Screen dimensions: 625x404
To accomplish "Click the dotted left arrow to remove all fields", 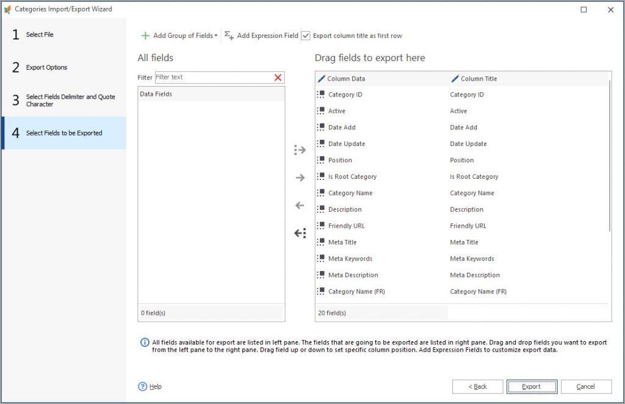I will 299,233.
